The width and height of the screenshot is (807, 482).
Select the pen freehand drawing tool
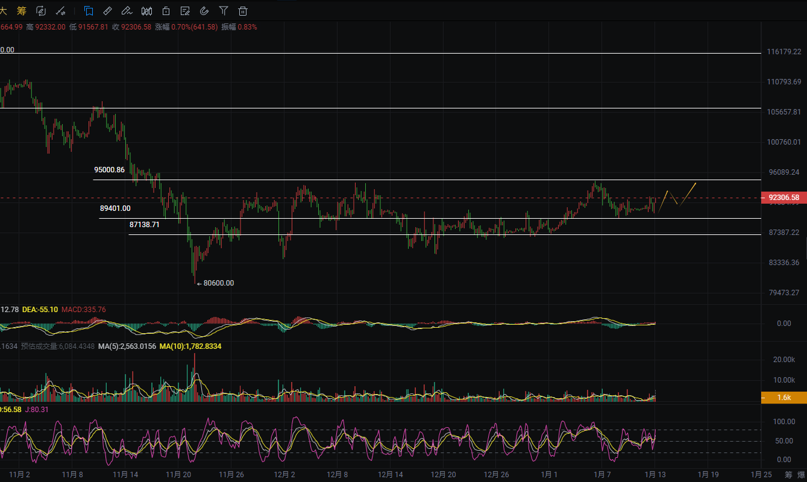tap(127, 11)
